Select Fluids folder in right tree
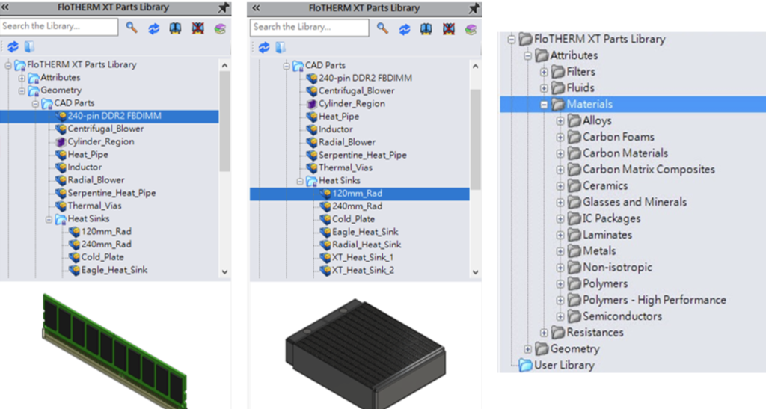Viewport: 766px width, 409px height. (x=580, y=87)
